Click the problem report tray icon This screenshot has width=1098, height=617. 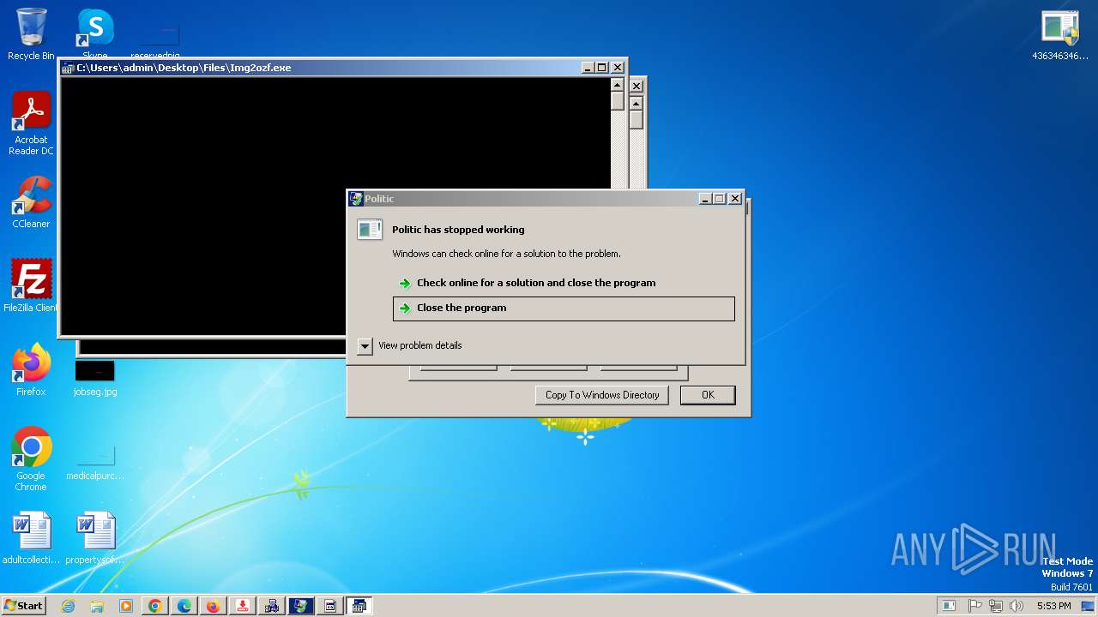tap(948, 606)
